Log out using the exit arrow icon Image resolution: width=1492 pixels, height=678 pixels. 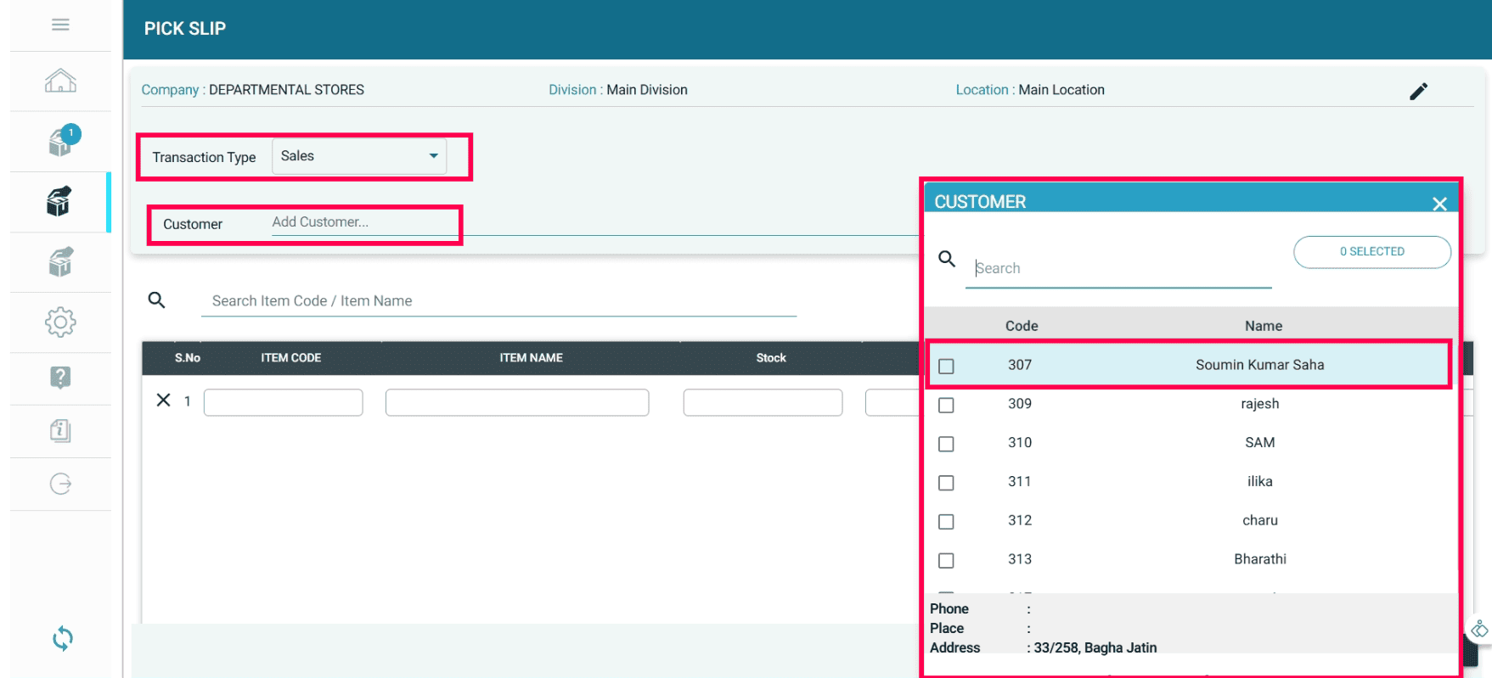60,484
